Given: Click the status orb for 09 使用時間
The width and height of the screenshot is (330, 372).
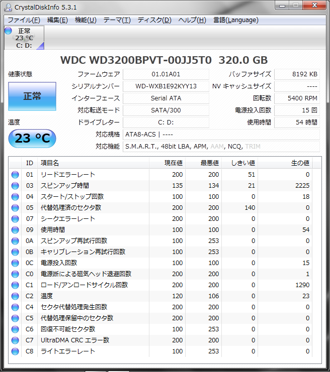Looking at the screenshot, I should tap(15, 230).
